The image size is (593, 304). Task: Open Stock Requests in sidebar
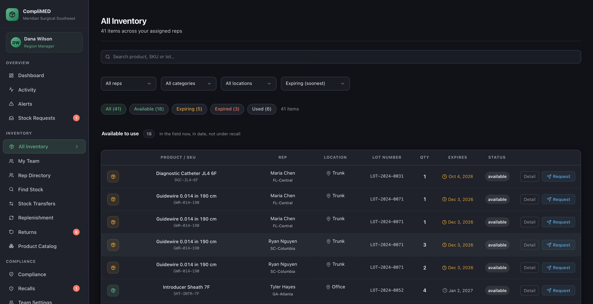(x=44, y=118)
